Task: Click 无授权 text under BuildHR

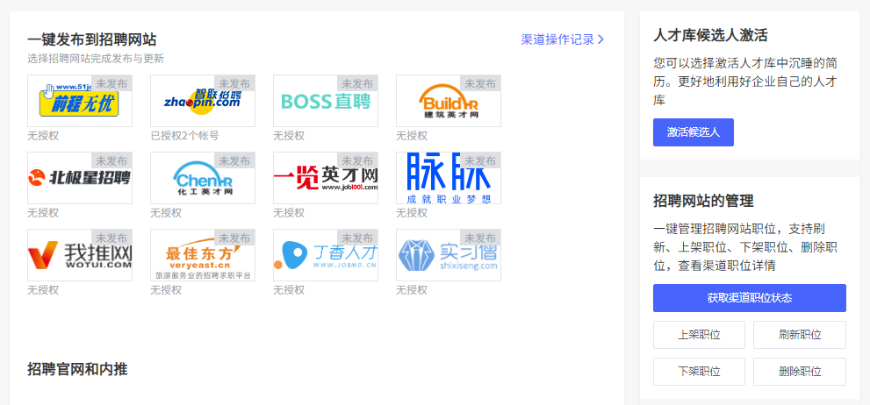Action: 412,136
